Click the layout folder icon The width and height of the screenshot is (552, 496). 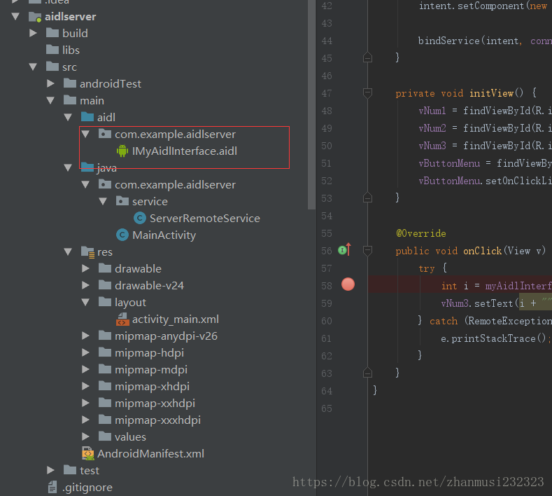104,302
